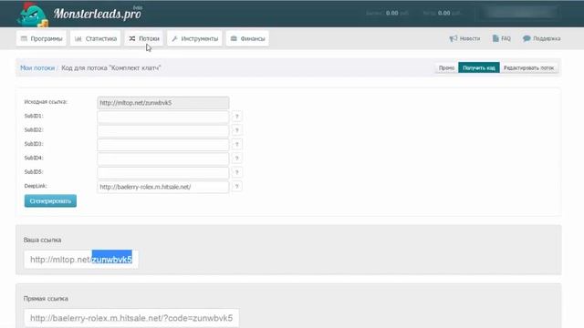
Task: Focus the SubID3 input field
Action: click(x=163, y=145)
